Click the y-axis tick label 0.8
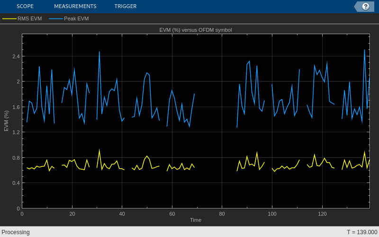Viewport: 379px width, 237px height. click(16, 158)
